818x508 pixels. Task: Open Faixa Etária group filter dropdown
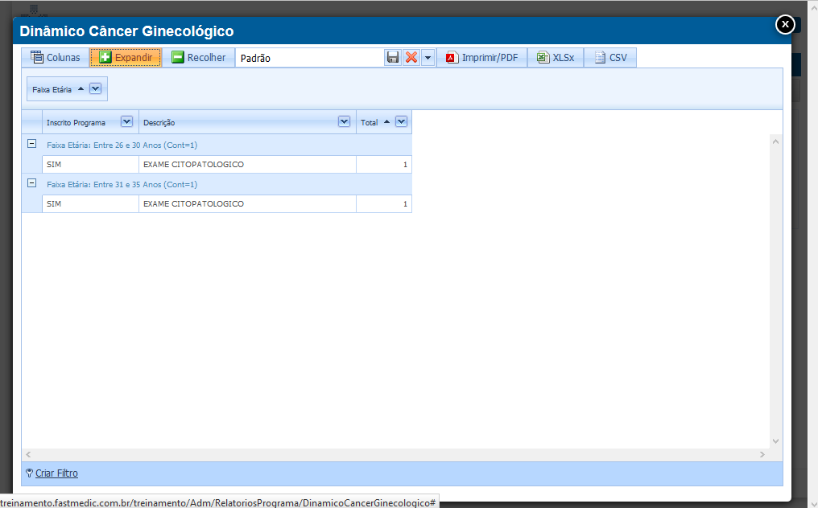point(95,88)
